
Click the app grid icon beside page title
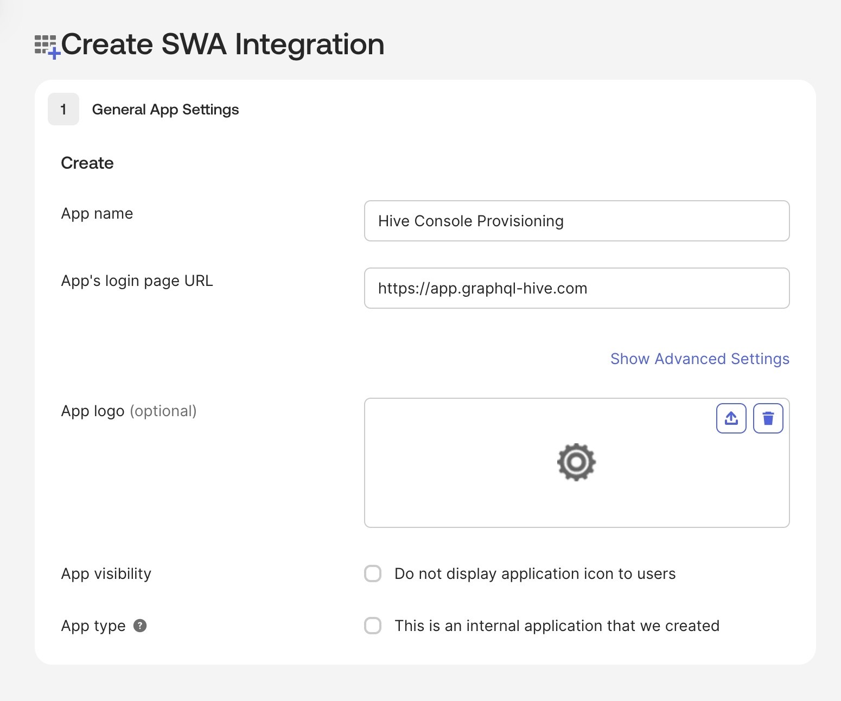[x=47, y=47]
